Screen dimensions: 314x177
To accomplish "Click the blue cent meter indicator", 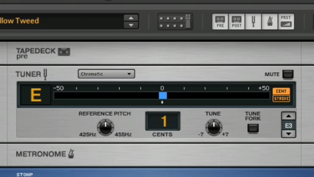I will click(163, 95).
